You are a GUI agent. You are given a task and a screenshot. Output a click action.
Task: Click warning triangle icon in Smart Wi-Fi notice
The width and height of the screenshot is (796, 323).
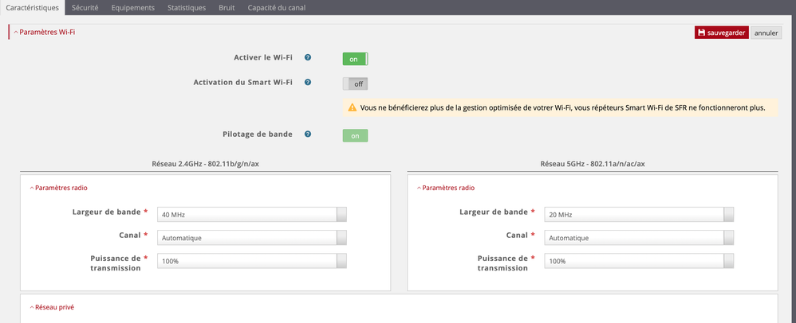point(352,107)
